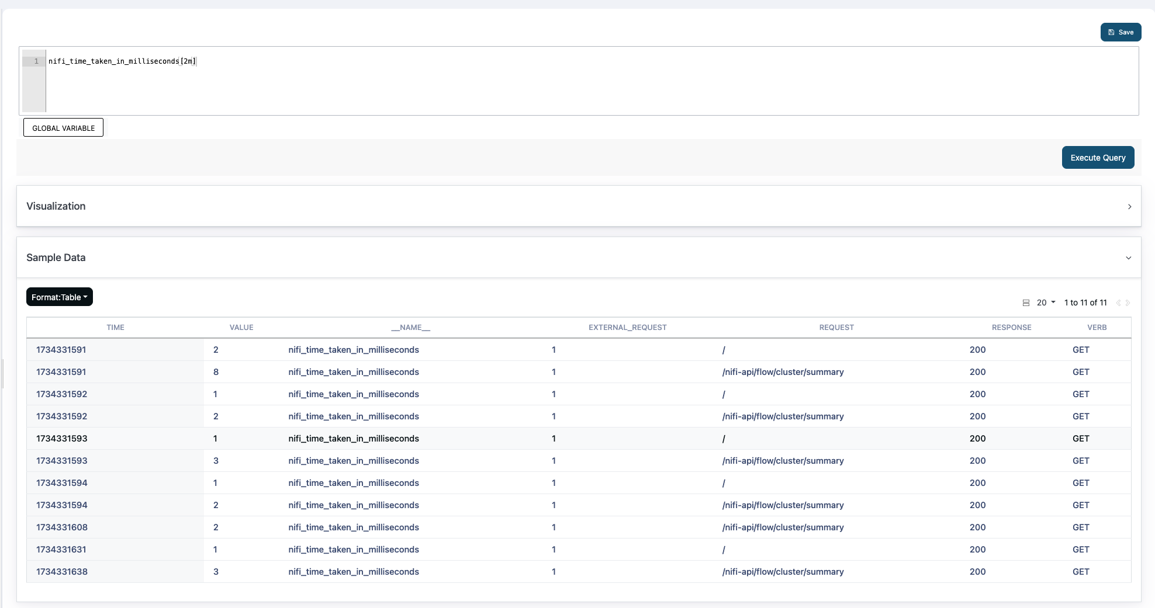Click the VERB column header

click(x=1097, y=328)
